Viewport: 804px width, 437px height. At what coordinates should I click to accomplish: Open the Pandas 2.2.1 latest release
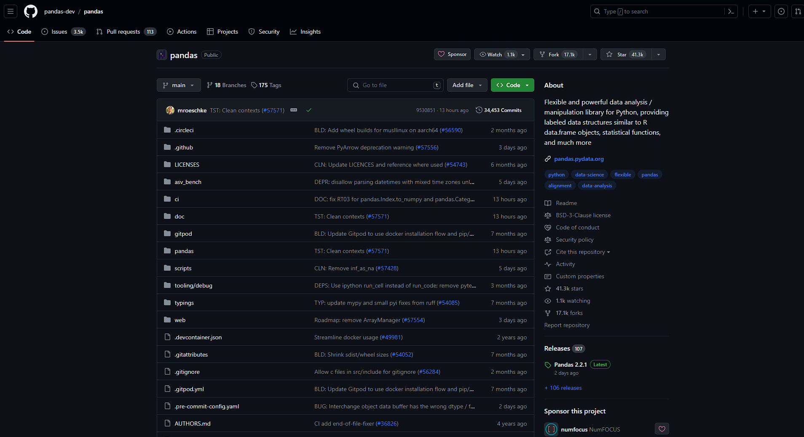click(571, 365)
